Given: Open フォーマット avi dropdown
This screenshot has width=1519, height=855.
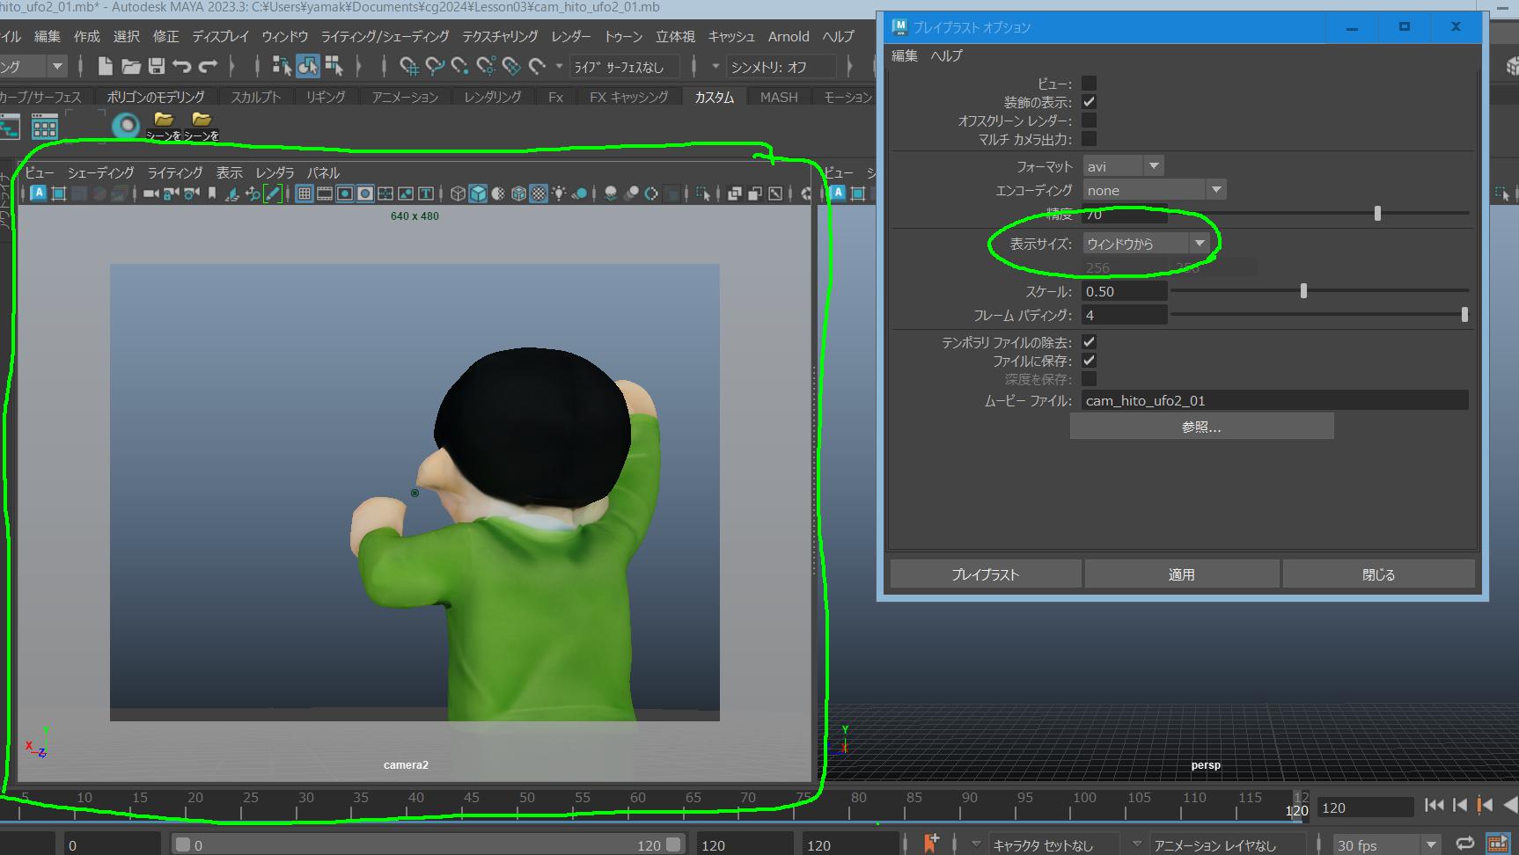Looking at the screenshot, I should (1123, 165).
